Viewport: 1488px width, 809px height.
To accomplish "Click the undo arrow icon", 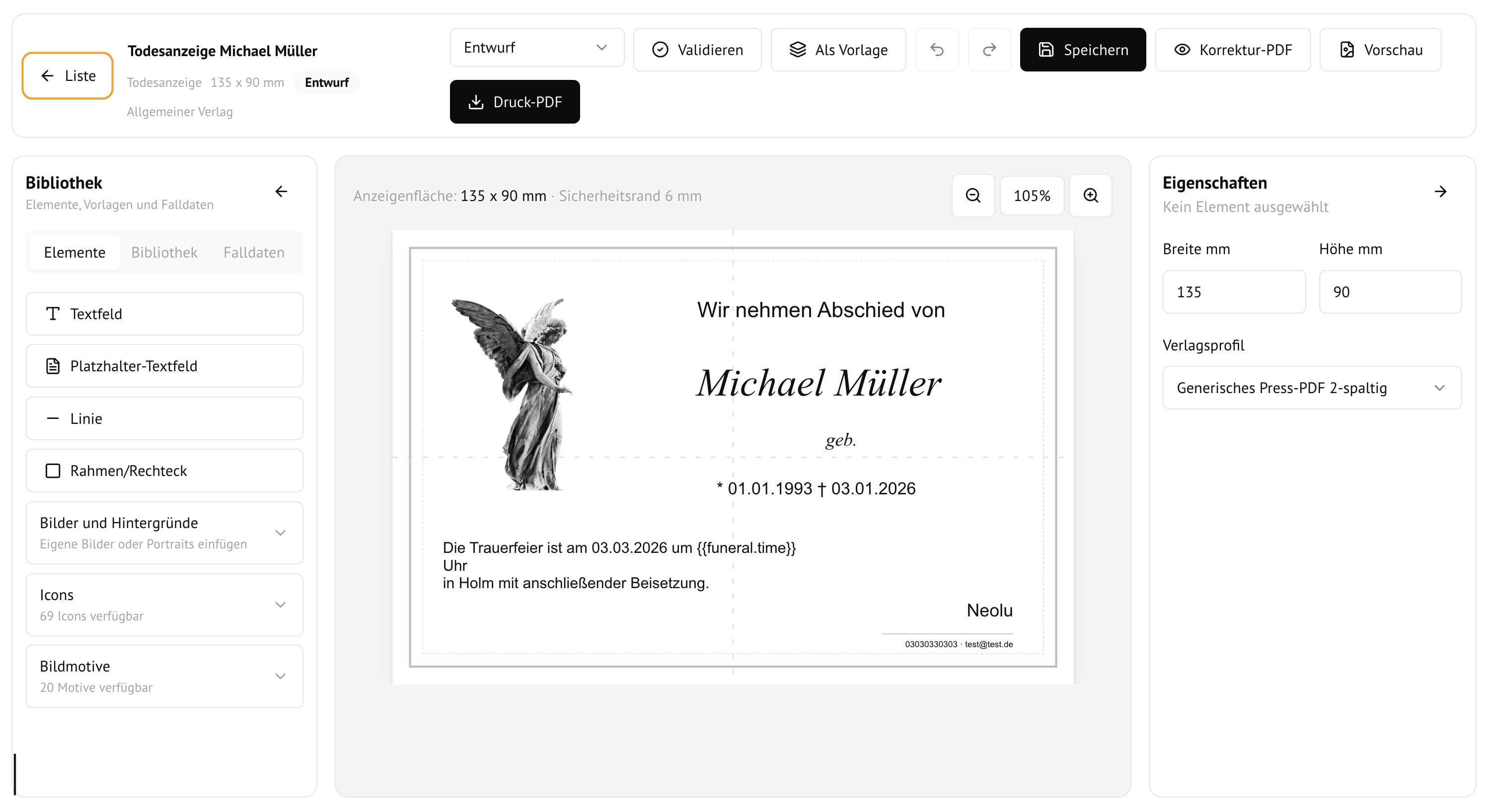I will pyautogui.click(x=937, y=50).
